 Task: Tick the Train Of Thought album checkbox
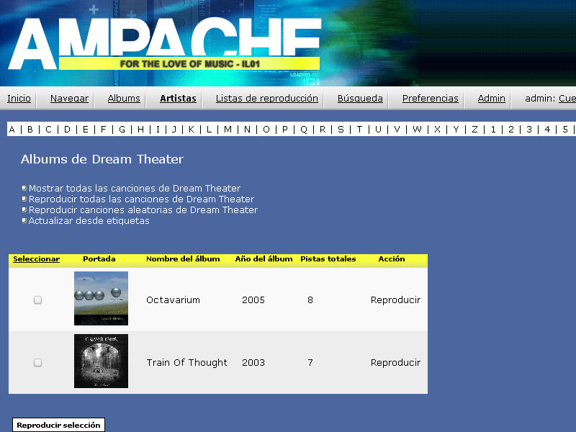click(37, 363)
